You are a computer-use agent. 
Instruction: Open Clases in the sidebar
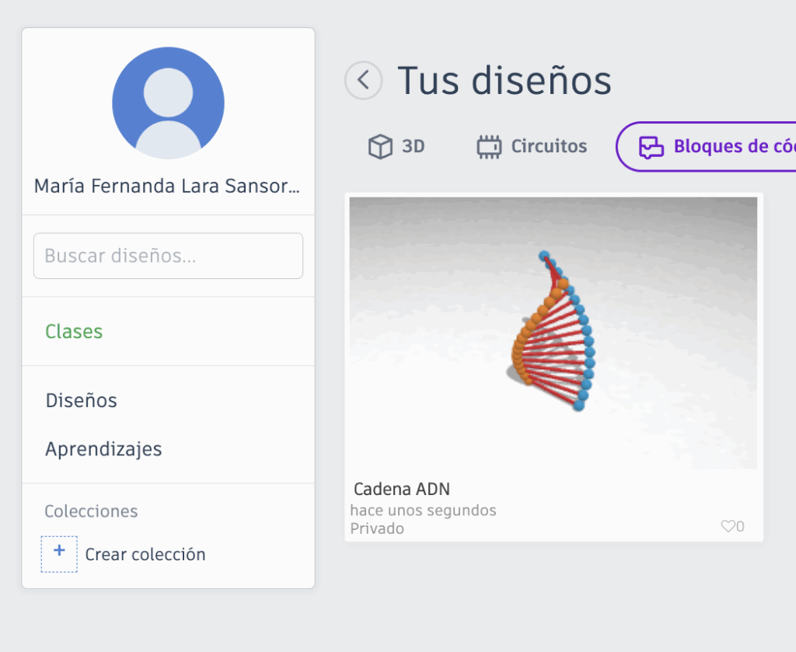click(x=74, y=332)
